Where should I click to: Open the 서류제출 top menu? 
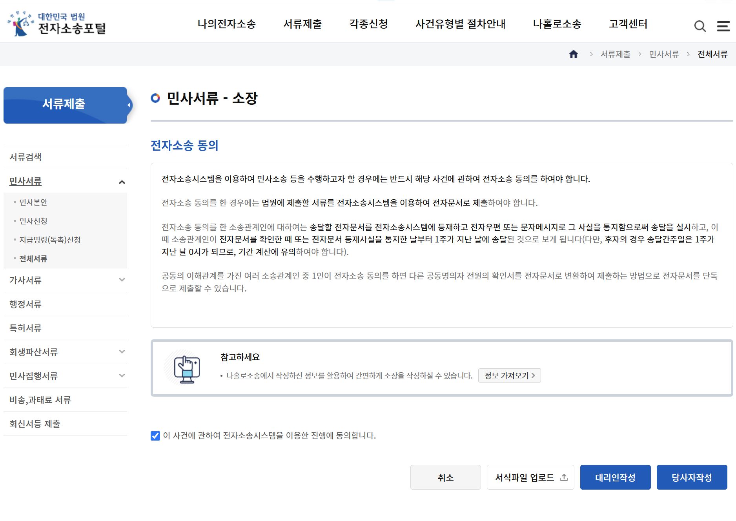tap(302, 24)
